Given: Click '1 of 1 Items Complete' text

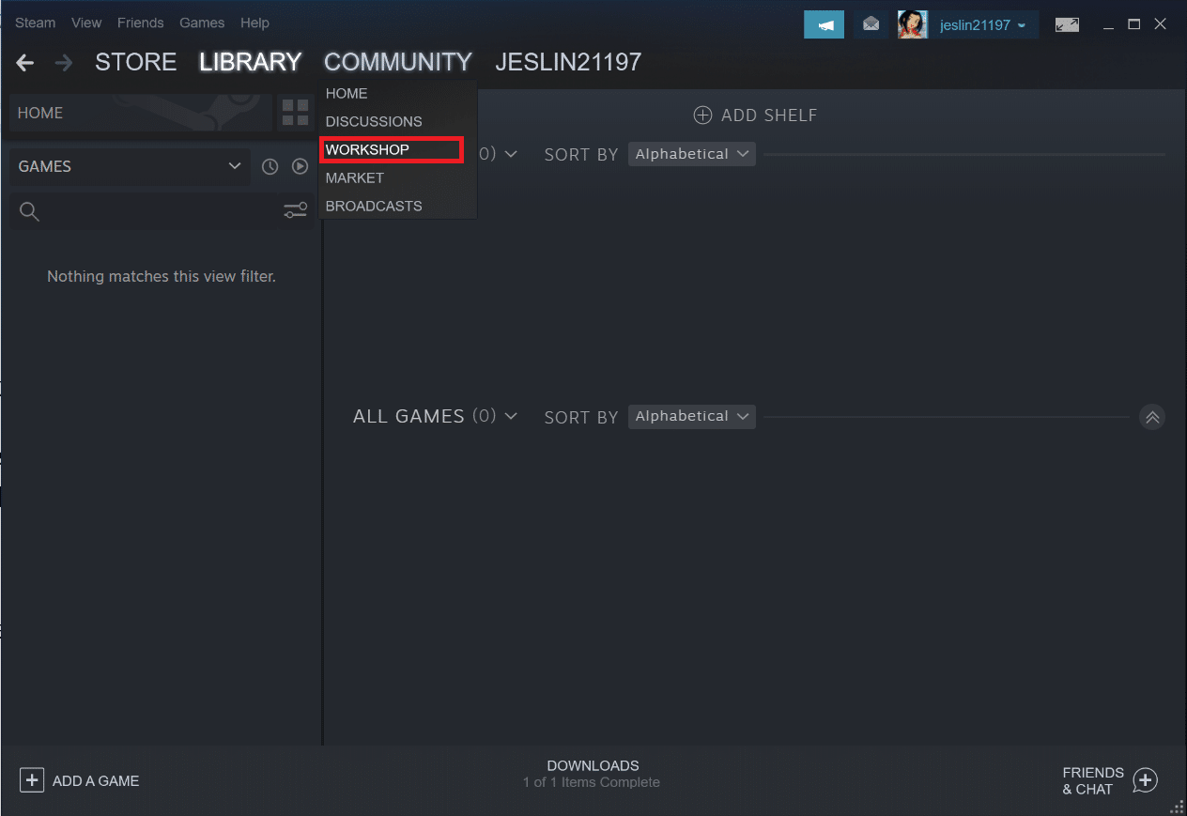Looking at the screenshot, I should tap(592, 782).
